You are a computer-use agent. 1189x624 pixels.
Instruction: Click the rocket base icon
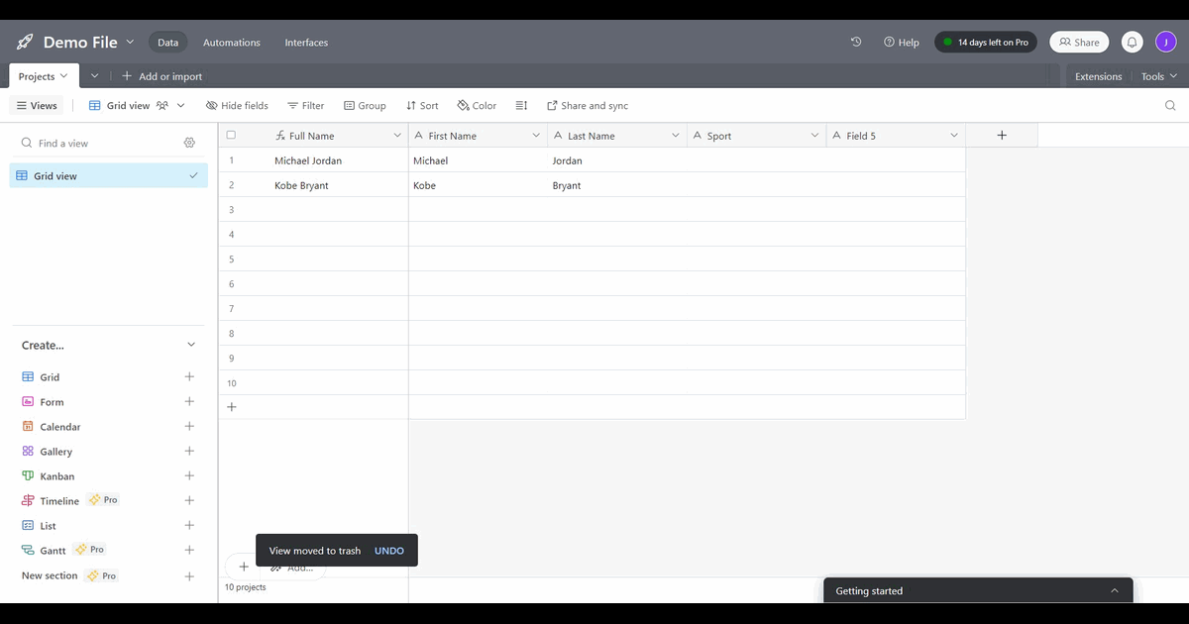pos(25,43)
